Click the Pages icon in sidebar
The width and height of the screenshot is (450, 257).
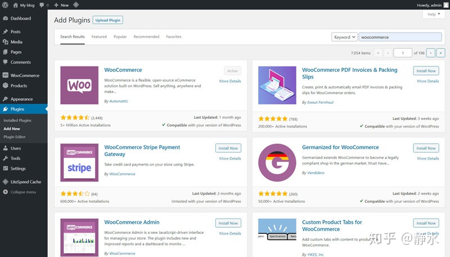(6, 52)
